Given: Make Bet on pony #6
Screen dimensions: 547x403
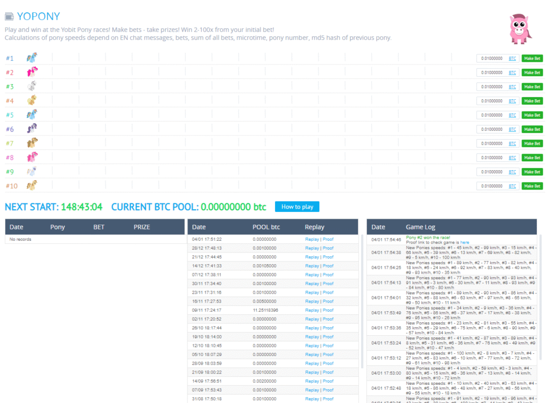Looking at the screenshot, I should click(x=532, y=129).
